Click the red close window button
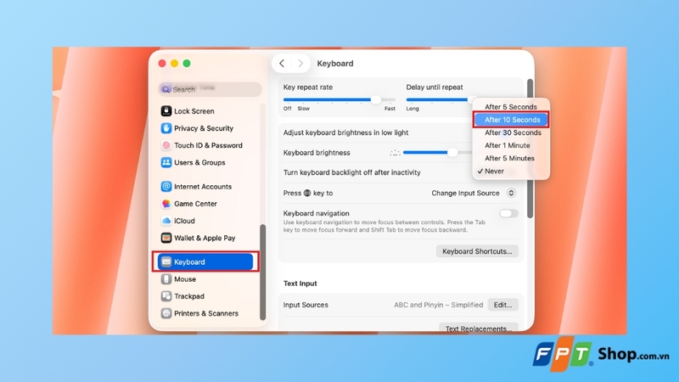The width and height of the screenshot is (679, 382). pos(162,64)
